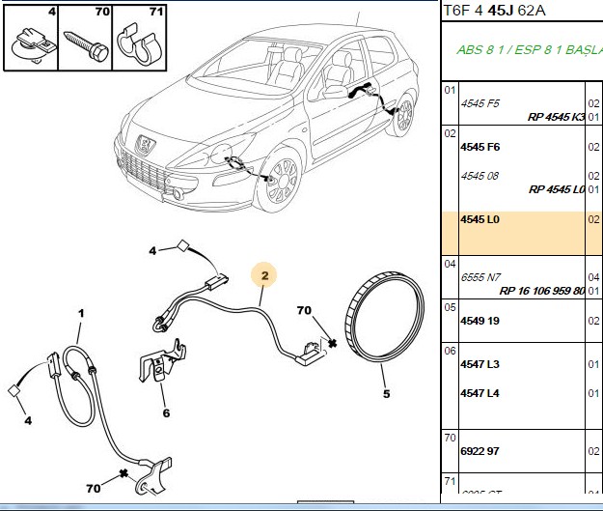This screenshot has height=511, width=603.
Task: Select callout 4 at the lower left of the diagram
Action: [28, 420]
